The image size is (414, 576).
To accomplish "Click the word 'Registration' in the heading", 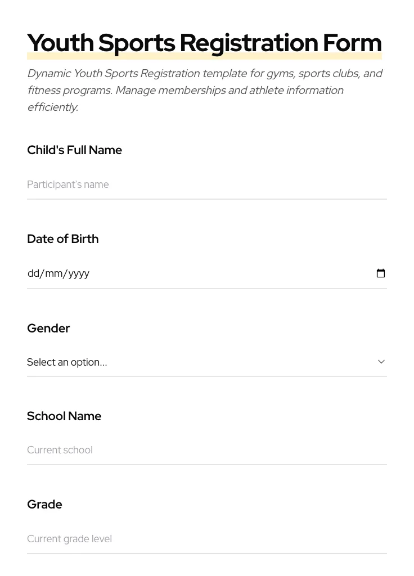I will coord(249,43).
